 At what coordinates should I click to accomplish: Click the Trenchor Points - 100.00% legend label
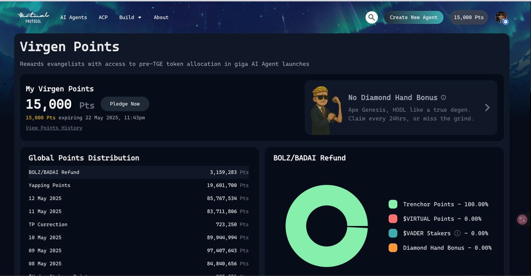click(x=446, y=204)
